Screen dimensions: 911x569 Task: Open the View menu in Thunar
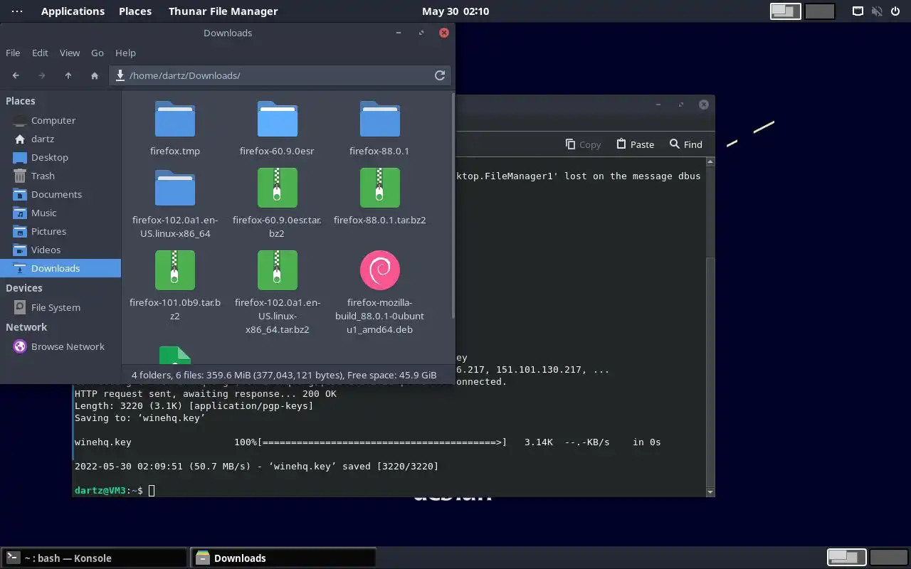coord(70,53)
